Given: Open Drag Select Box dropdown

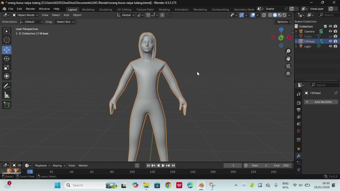Looking at the screenshot, I should click(65, 22).
